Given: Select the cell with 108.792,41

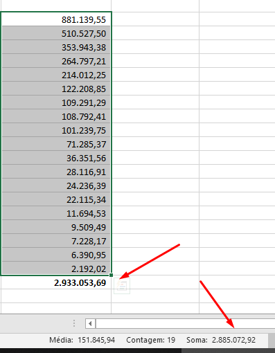Looking at the screenshot, I should coord(56,116).
